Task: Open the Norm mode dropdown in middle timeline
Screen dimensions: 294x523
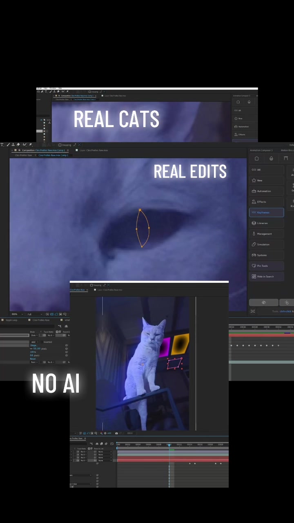Action: point(34,362)
